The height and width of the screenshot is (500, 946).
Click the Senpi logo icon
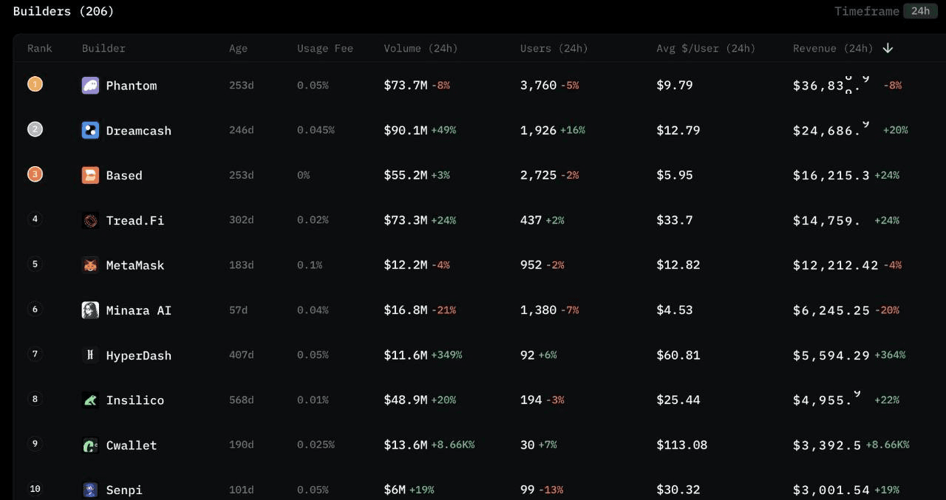[90, 490]
